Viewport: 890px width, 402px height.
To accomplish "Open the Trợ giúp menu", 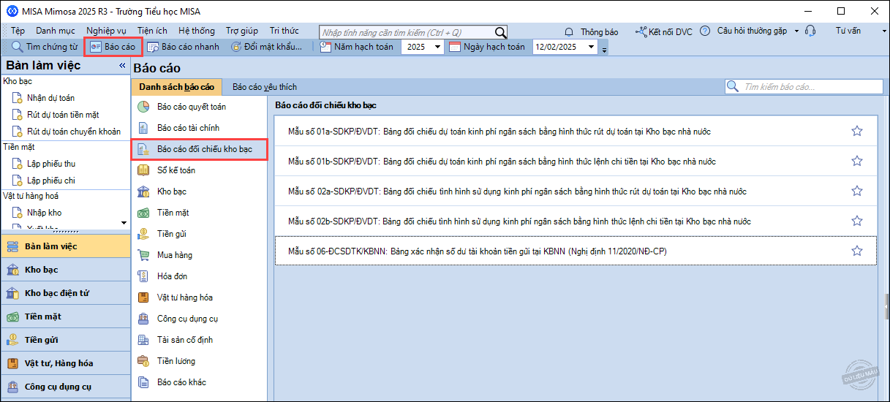I will 242,31.
